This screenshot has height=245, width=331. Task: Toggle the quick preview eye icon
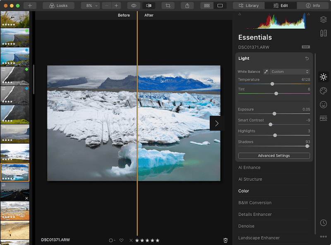(x=133, y=5)
